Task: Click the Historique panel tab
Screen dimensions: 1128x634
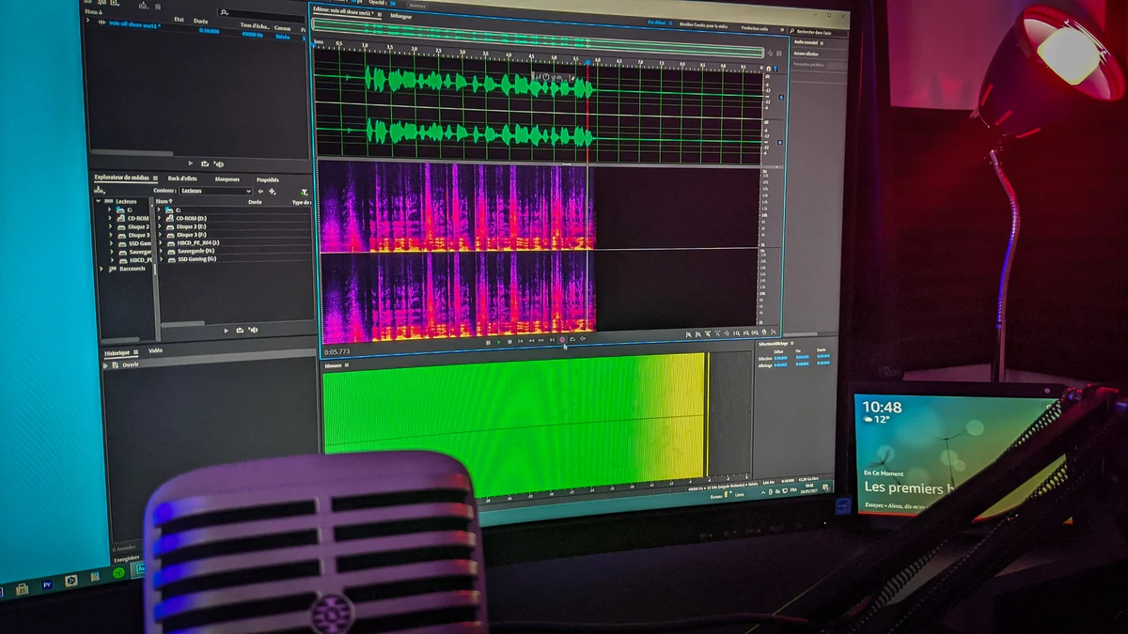Action: (x=117, y=353)
